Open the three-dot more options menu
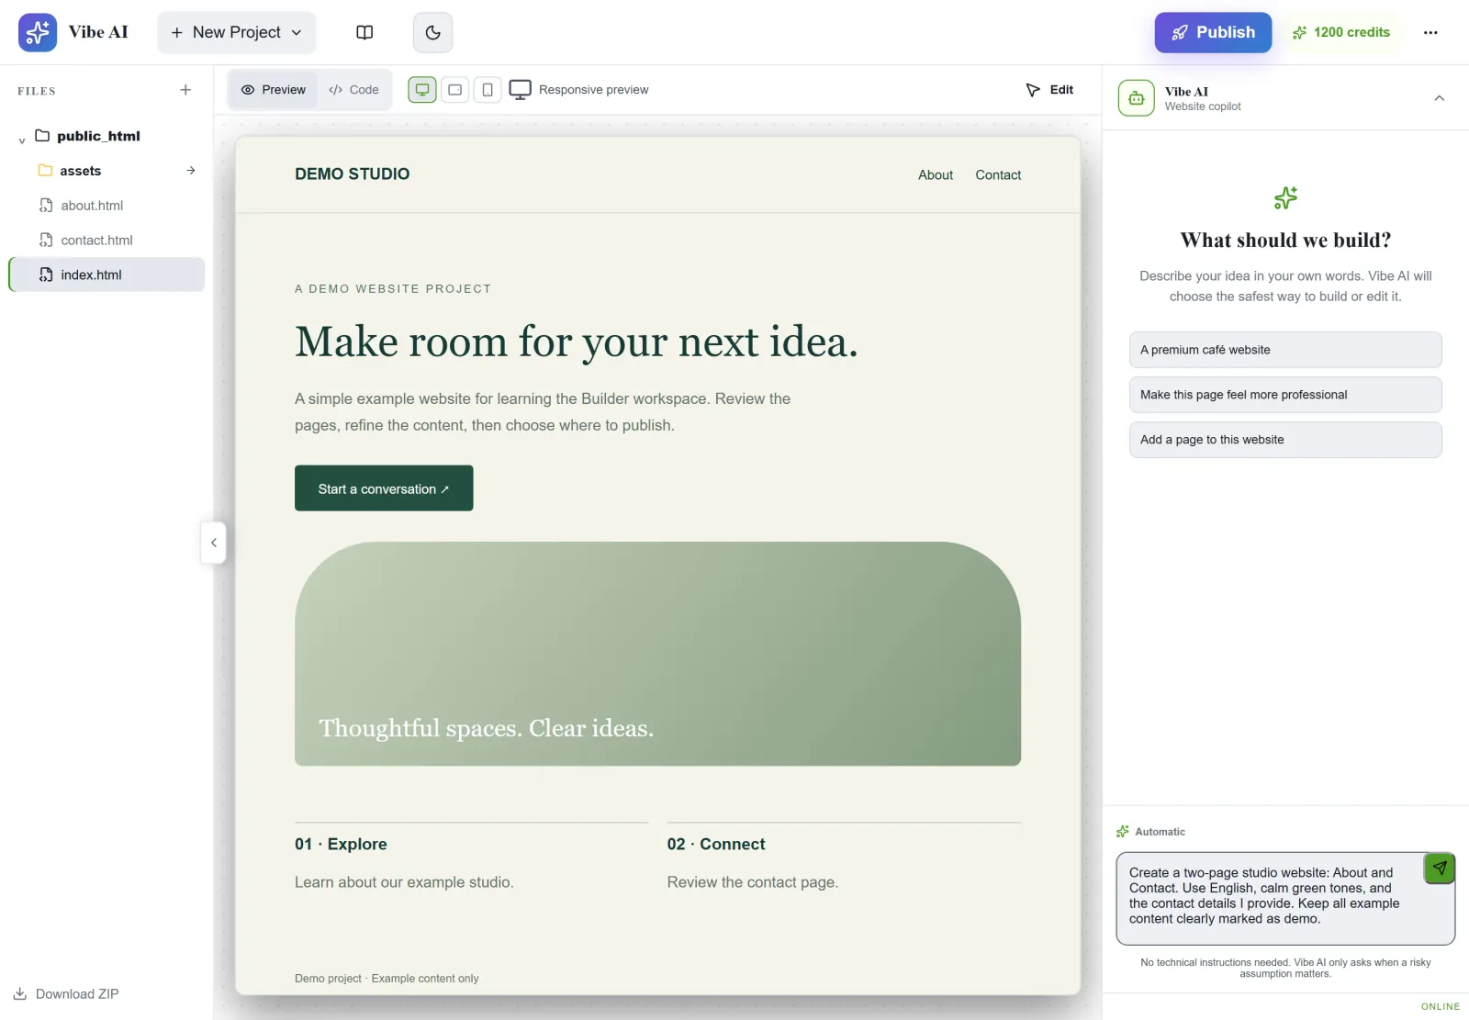This screenshot has width=1469, height=1020. [x=1430, y=32]
